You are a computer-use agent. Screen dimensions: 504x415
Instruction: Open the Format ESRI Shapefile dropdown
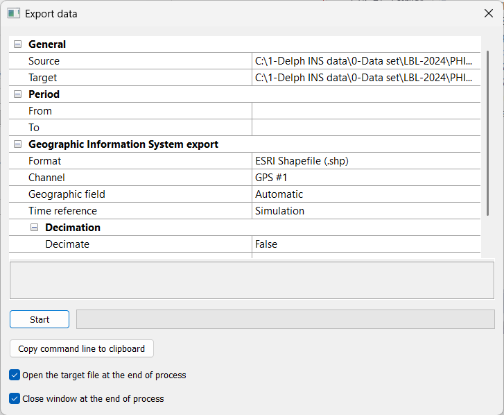(366, 161)
